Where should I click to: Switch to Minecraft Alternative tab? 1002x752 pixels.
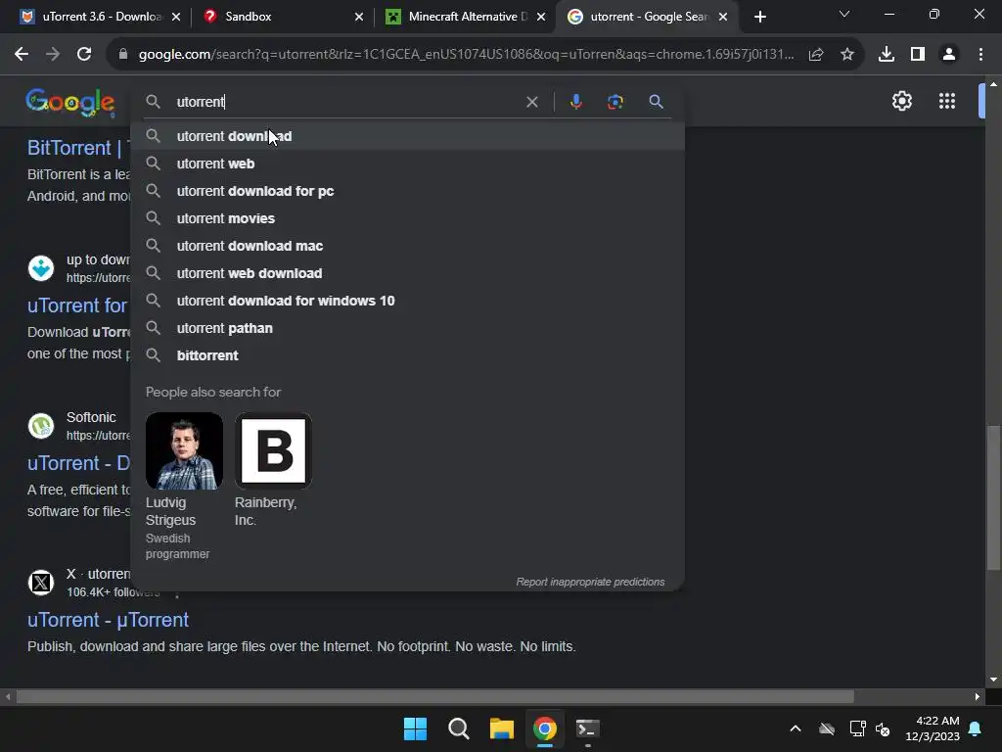tap(465, 17)
